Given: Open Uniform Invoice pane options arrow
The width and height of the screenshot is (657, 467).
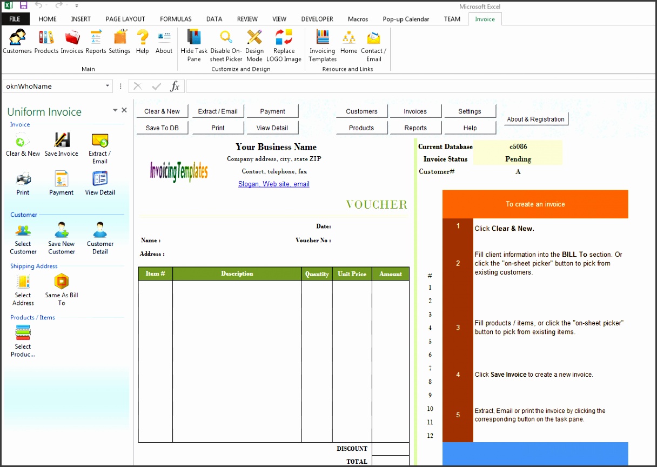Looking at the screenshot, I should tap(115, 110).
